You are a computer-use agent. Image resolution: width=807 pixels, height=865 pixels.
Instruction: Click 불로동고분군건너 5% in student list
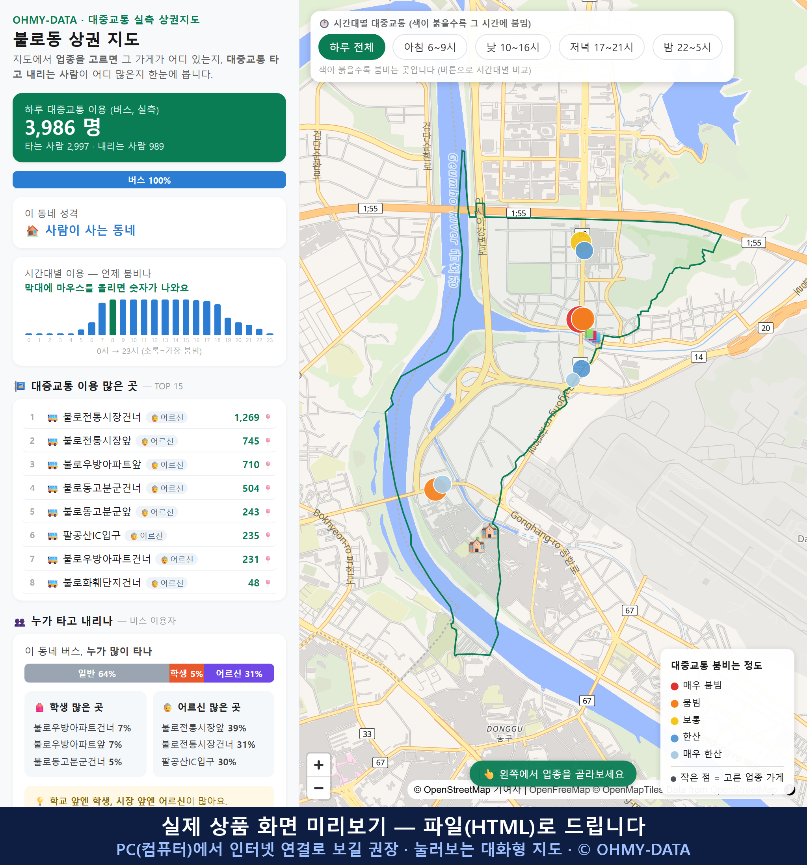(78, 762)
